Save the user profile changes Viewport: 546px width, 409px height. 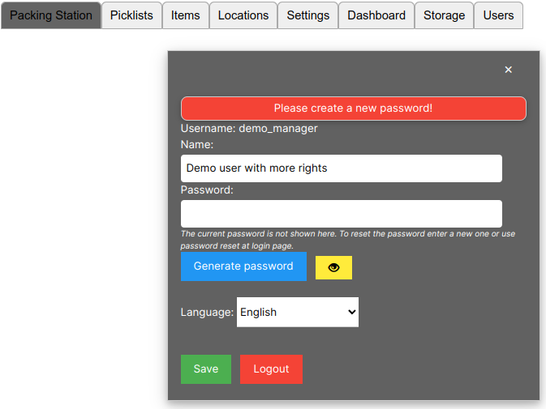pos(206,369)
